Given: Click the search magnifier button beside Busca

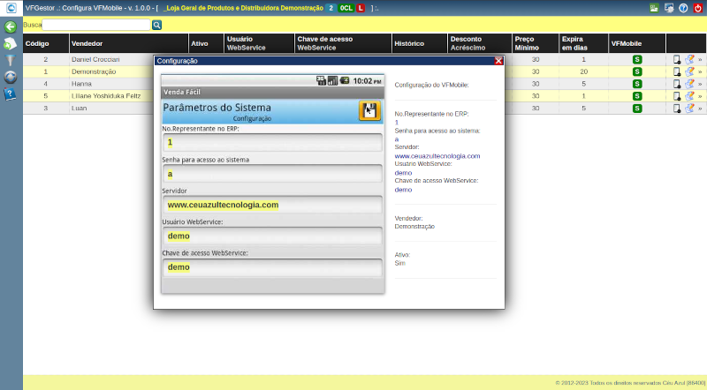Looking at the screenshot, I should point(157,26).
